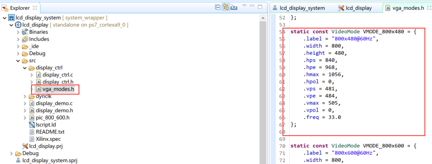Expand the display_ctrl.c file node
432x164 pixels.
(x=31, y=75)
